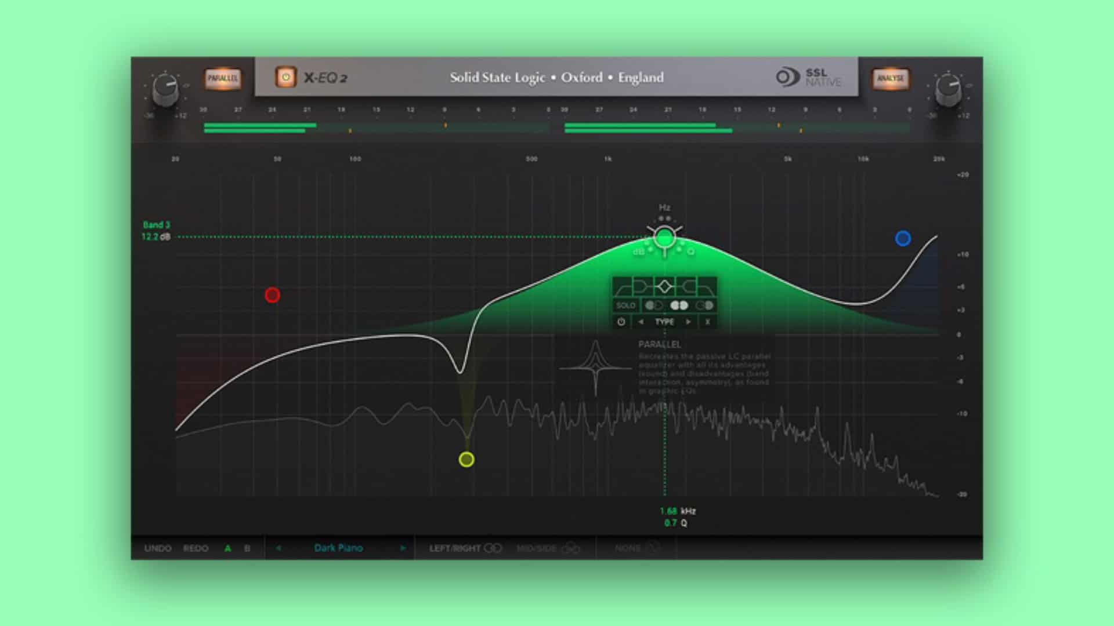Click the 0.7 Q value
This screenshot has height=626, width=1114.
point(675,523)
